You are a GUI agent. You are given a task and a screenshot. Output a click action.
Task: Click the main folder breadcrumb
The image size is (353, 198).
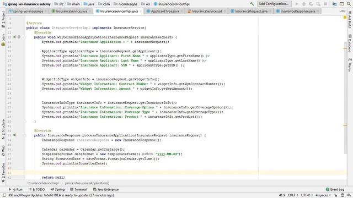(x=73, y=4)
